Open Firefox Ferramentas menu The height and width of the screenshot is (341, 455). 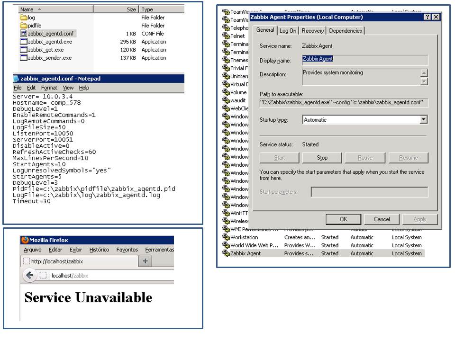point(159,250)
